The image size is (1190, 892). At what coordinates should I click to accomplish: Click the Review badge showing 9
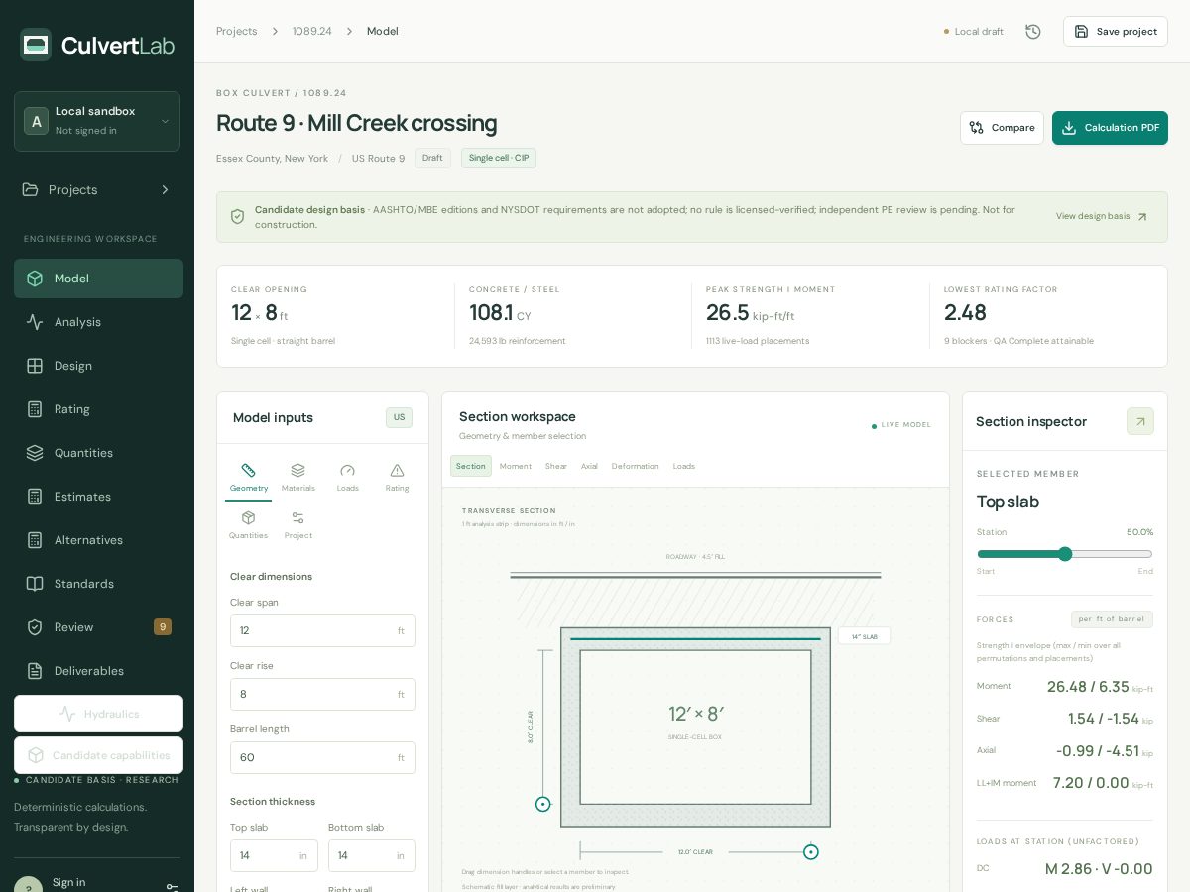163,627
